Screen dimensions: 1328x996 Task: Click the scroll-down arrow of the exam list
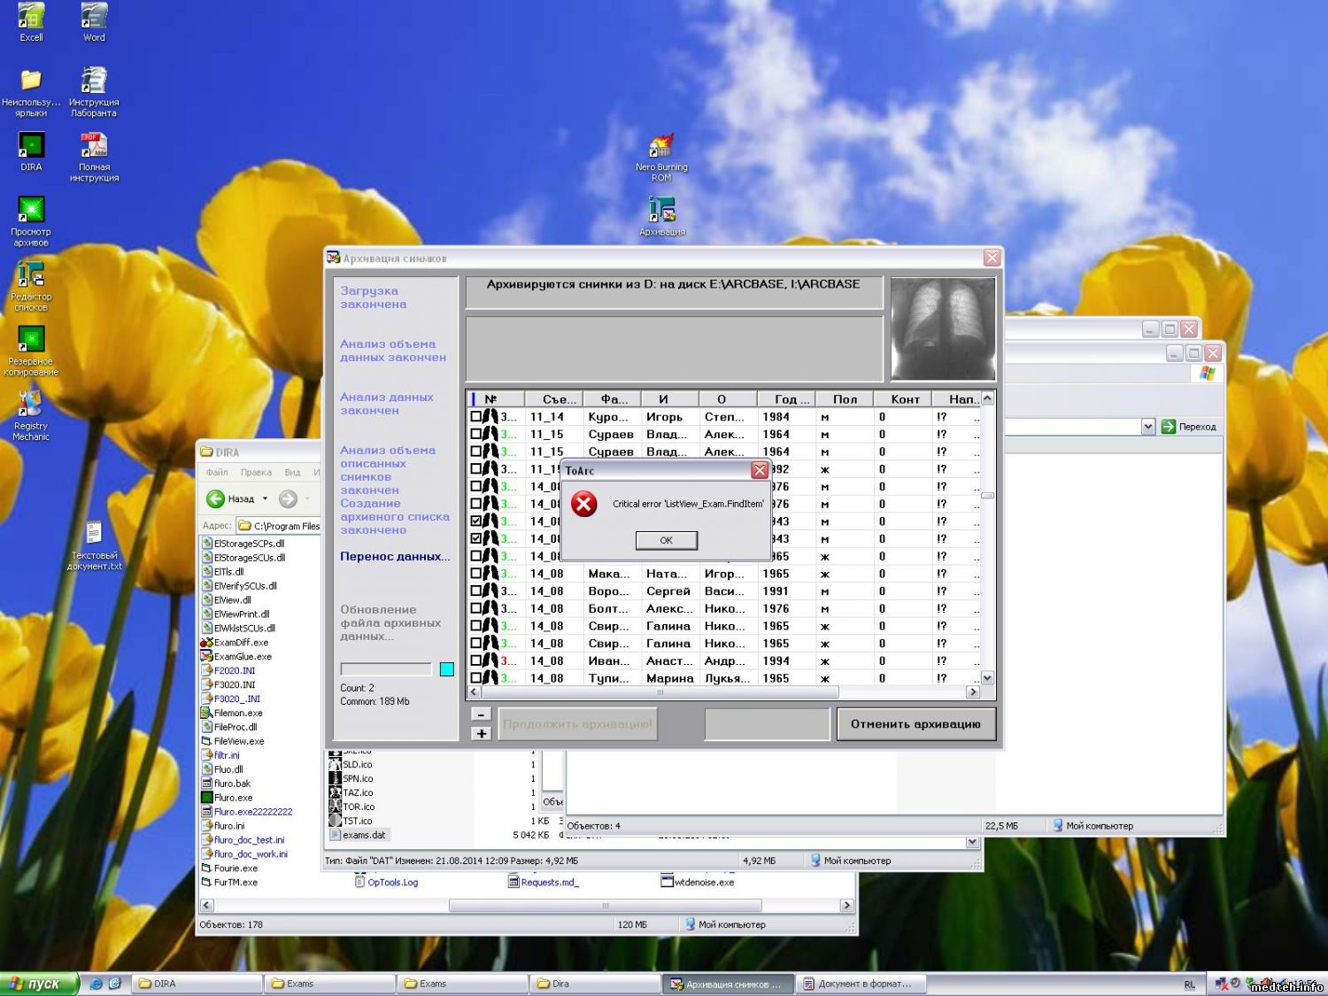(987, 678)
